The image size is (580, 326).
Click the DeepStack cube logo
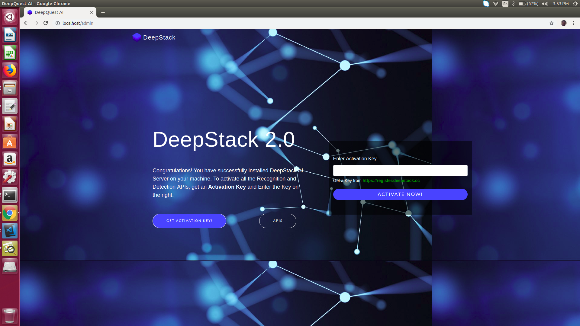pyautogui.click(x=137, y=37)
